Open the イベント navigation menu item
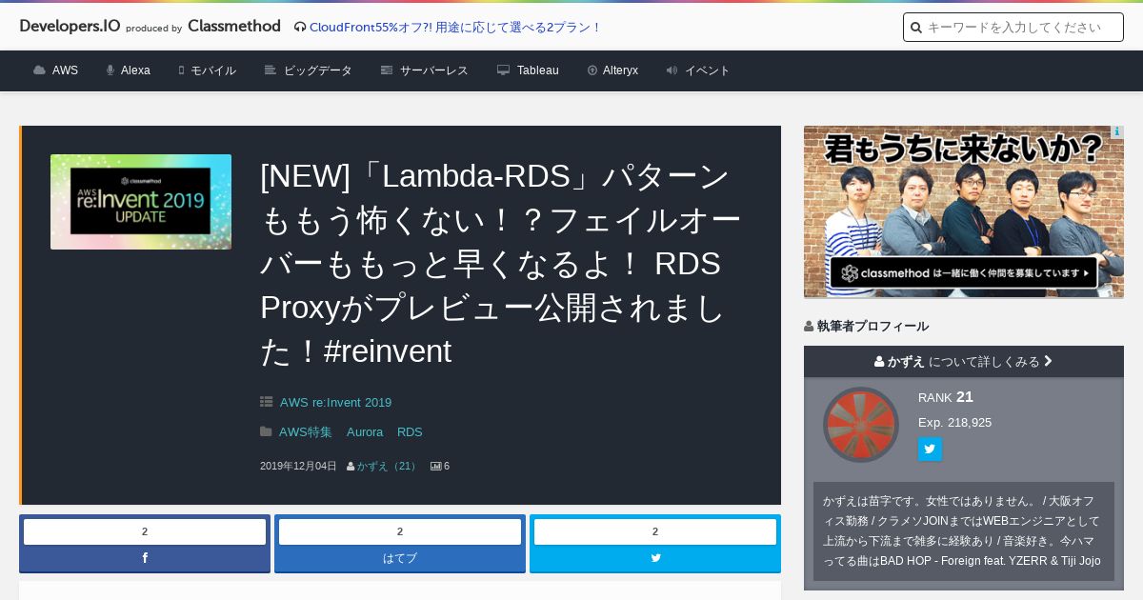Viewport: 1143px width, 600px height. (x=698, y=70)
